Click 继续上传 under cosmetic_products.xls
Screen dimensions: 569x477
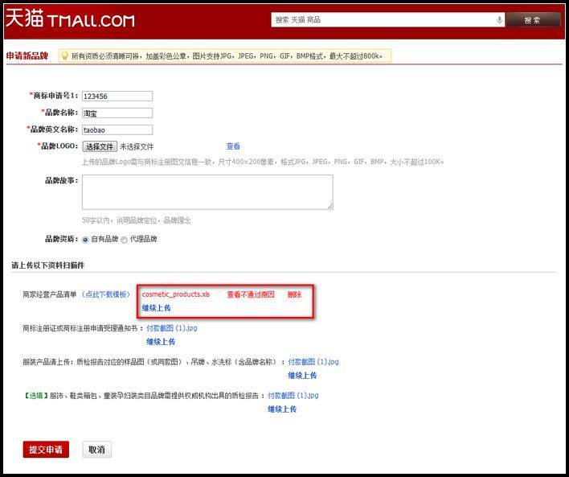[157, 308]
